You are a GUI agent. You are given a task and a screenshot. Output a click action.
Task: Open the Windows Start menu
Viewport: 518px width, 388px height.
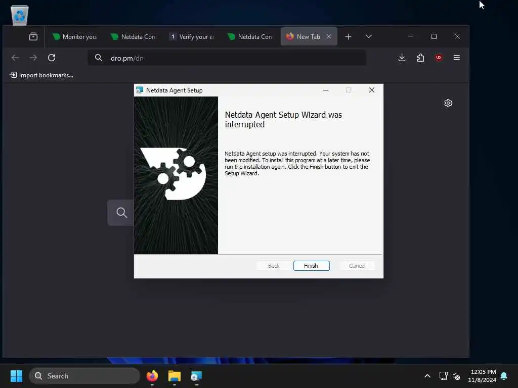(x=16, y=376)
